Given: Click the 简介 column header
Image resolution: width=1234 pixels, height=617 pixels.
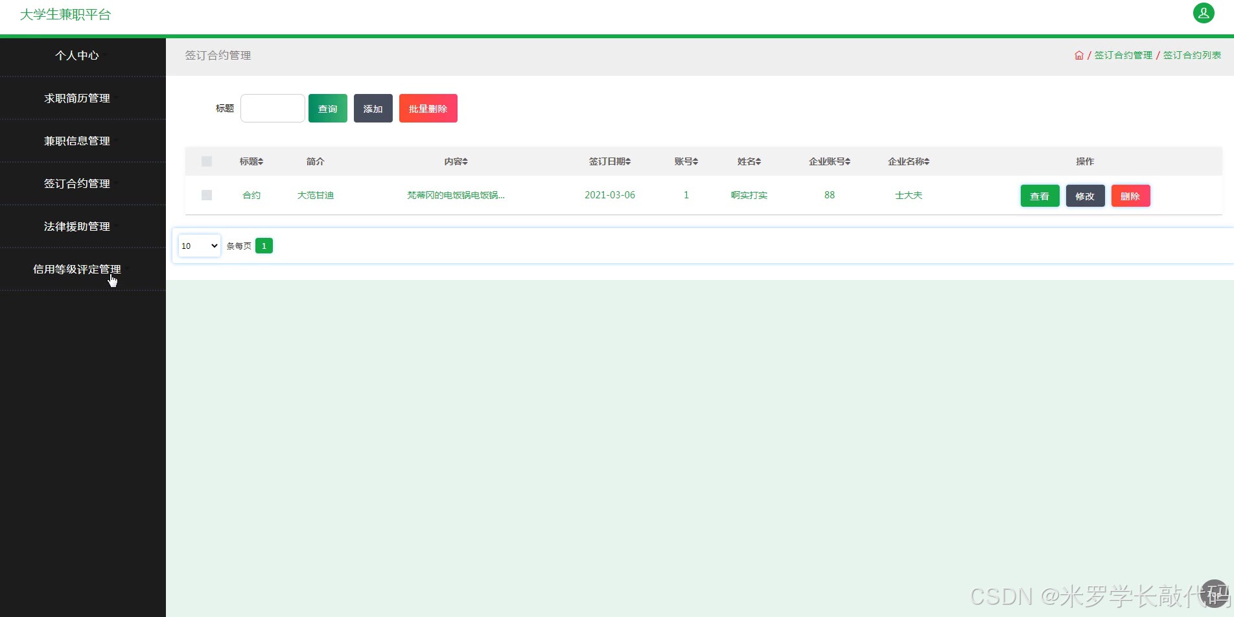Looking at the screenshot, I should coord(316,161).
